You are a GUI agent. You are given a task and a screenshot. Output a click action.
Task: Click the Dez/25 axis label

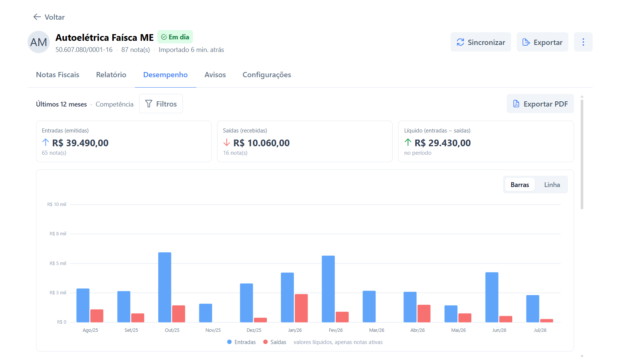coord(254,330)
